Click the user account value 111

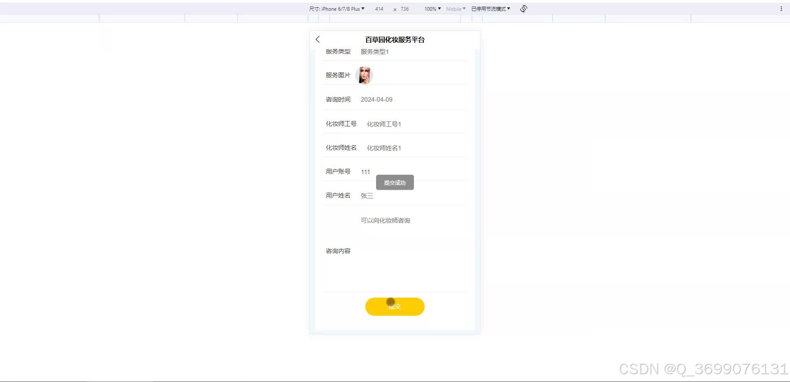click(365, 172)
